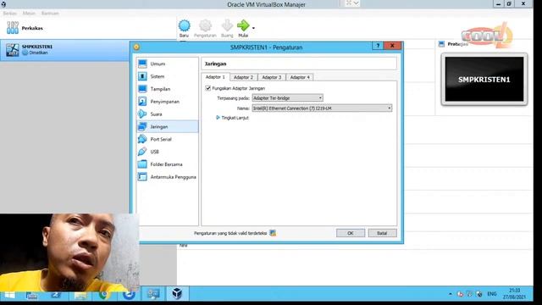Select the Jaringan settings category

(x=168, y=126)
